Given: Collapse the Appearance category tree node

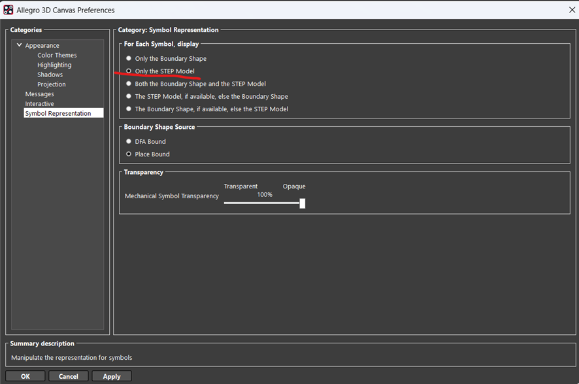Looking at the screenshot, I should [x=19, y=45].
